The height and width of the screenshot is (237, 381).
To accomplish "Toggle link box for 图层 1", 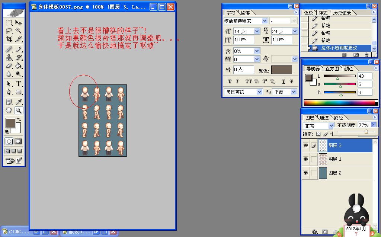I will pos(314,159).
